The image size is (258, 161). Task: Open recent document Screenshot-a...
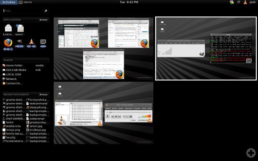click(14, 141)
